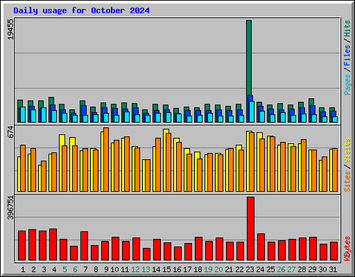Click day label 29 on the x-axis
The image size is (355, 277).
[x=312, y=269]
